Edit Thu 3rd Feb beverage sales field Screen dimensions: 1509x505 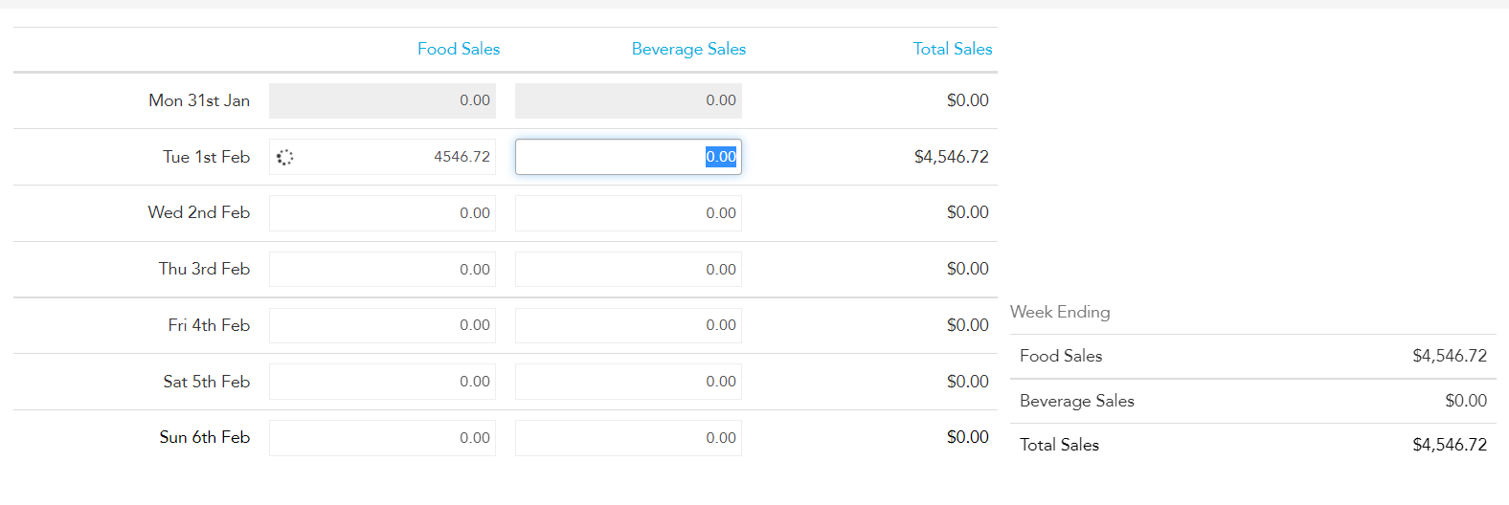point(628,270)
